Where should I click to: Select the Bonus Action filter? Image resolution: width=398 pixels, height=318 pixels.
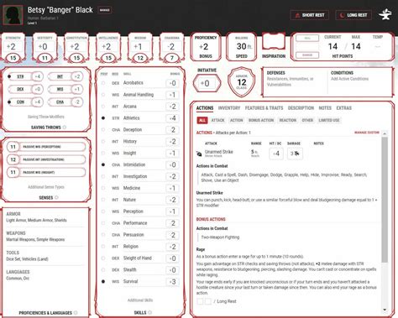261,120
